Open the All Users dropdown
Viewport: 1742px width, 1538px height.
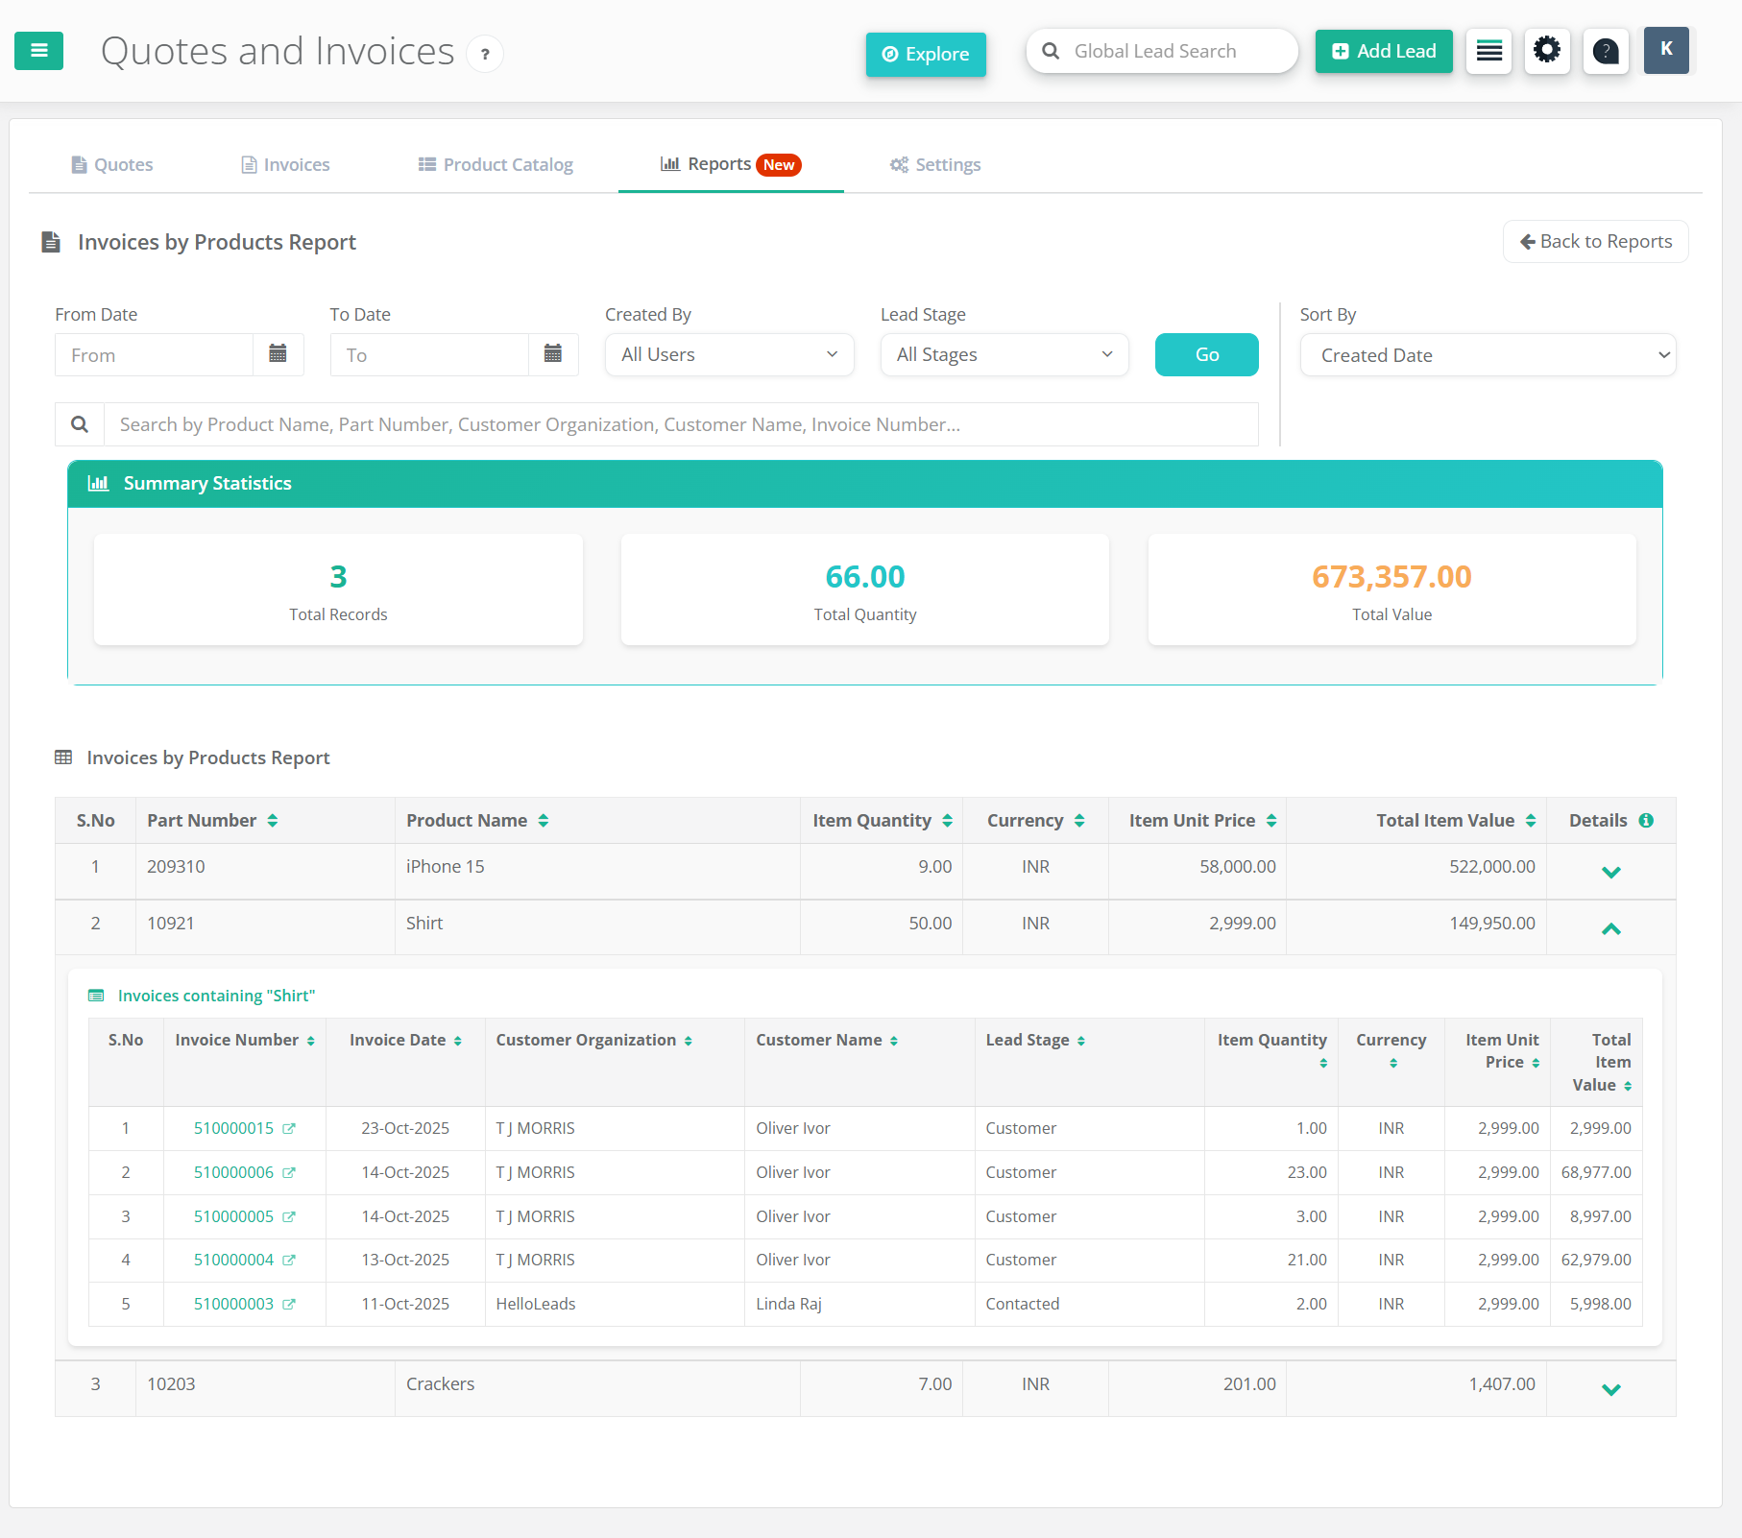tap(729, 354)
